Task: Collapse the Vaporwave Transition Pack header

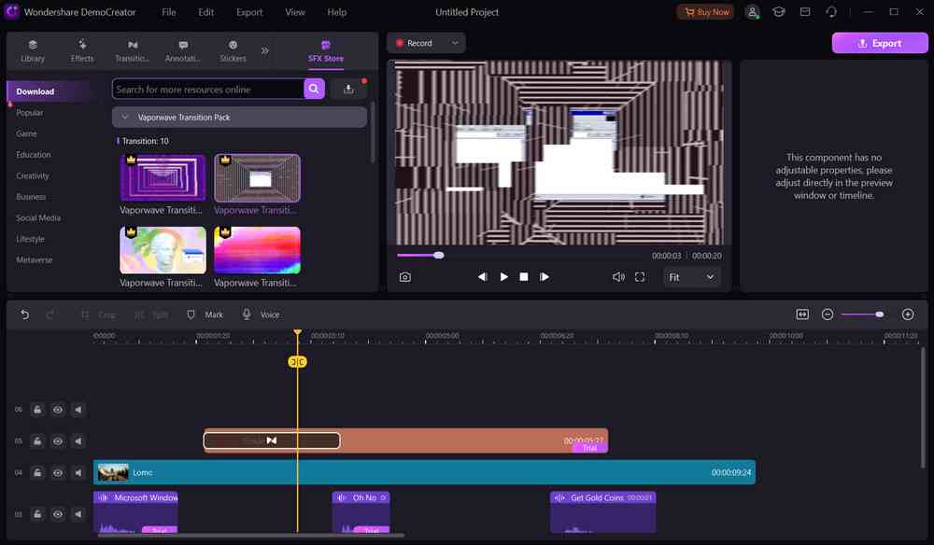Action: click(x=239, y=118)
